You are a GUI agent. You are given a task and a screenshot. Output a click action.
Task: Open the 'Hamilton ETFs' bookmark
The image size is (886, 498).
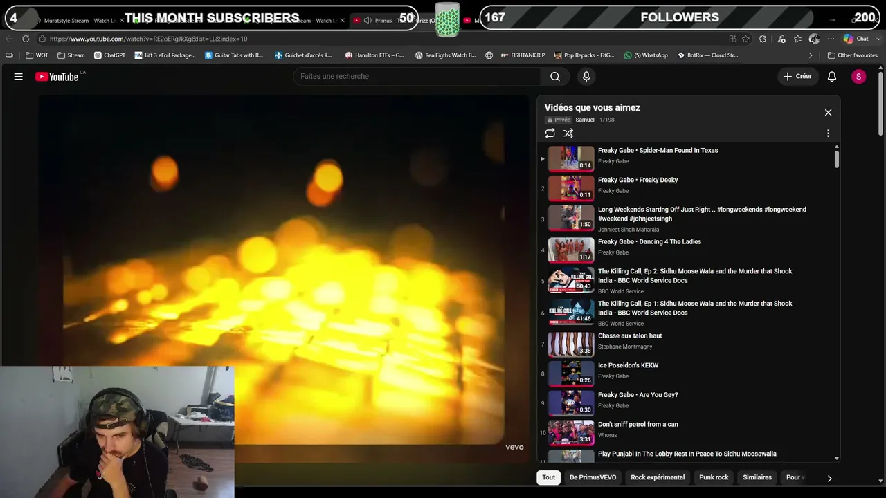374,55
